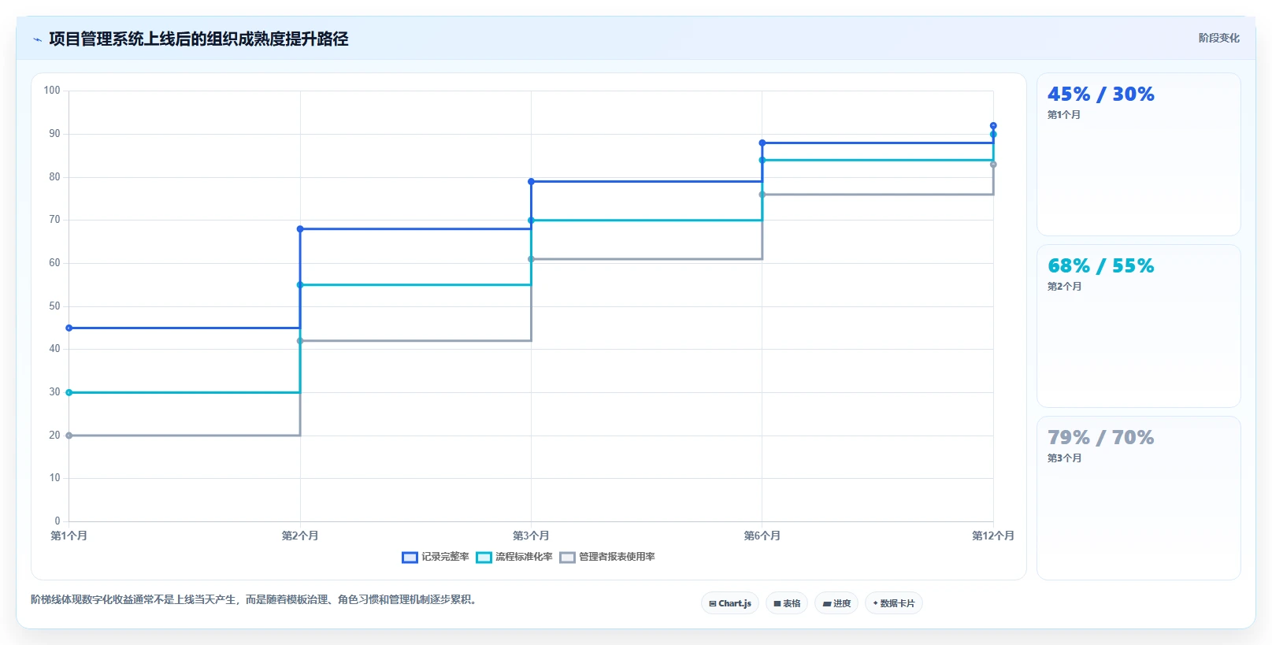Open the 45% / 30% 第1个月 card
The image size is (1272, 645).
pyautogui.click(x=1139, y=154)
